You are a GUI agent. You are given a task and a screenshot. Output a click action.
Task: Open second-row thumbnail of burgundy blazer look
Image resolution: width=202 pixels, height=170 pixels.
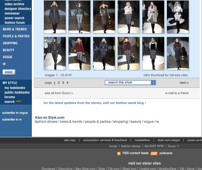128,54
